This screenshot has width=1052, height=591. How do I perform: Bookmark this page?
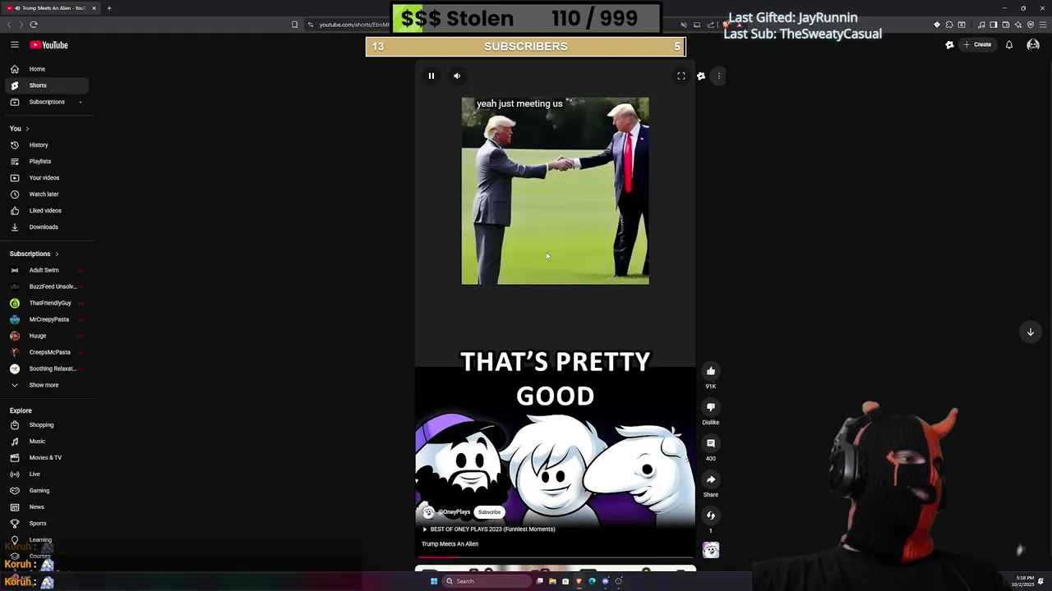pyautogui.click(x=294, y=25)
